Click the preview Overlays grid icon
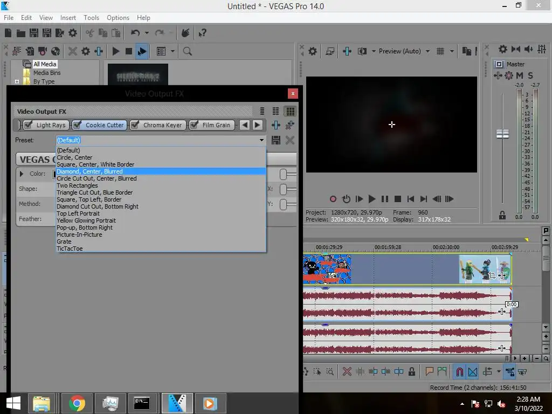This screenshot has height=414, width=552. click(x=440, y=51)
